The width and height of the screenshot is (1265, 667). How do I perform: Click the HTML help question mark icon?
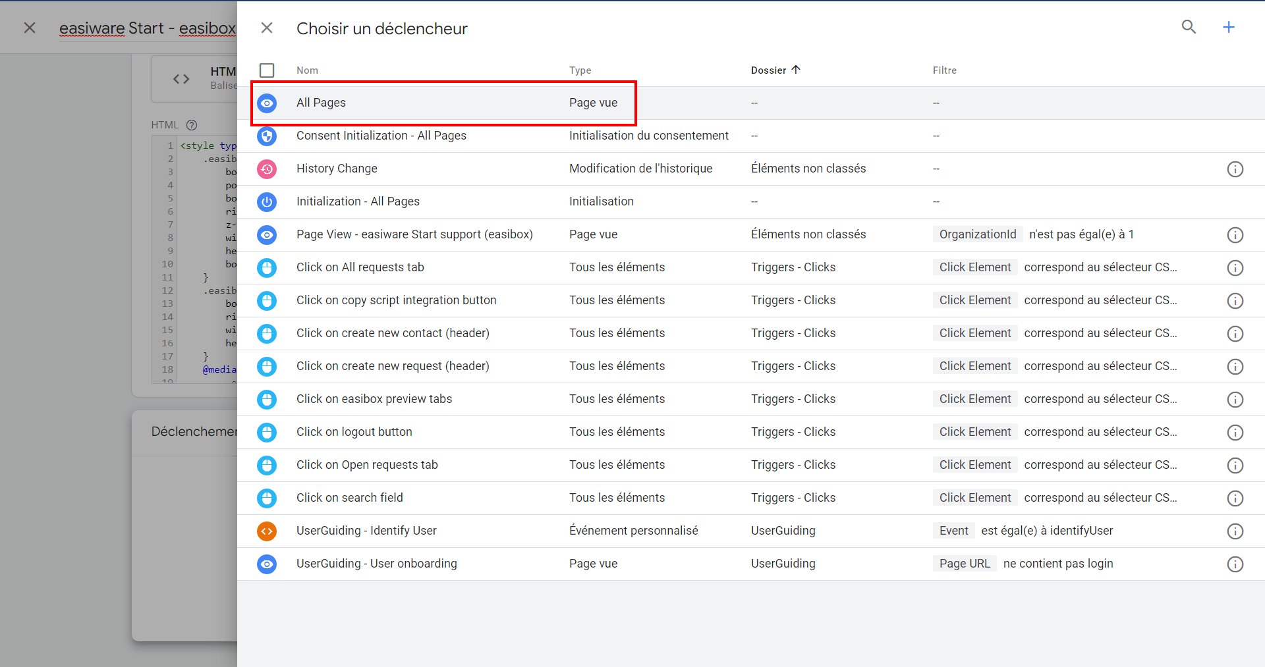pos(192,125)
